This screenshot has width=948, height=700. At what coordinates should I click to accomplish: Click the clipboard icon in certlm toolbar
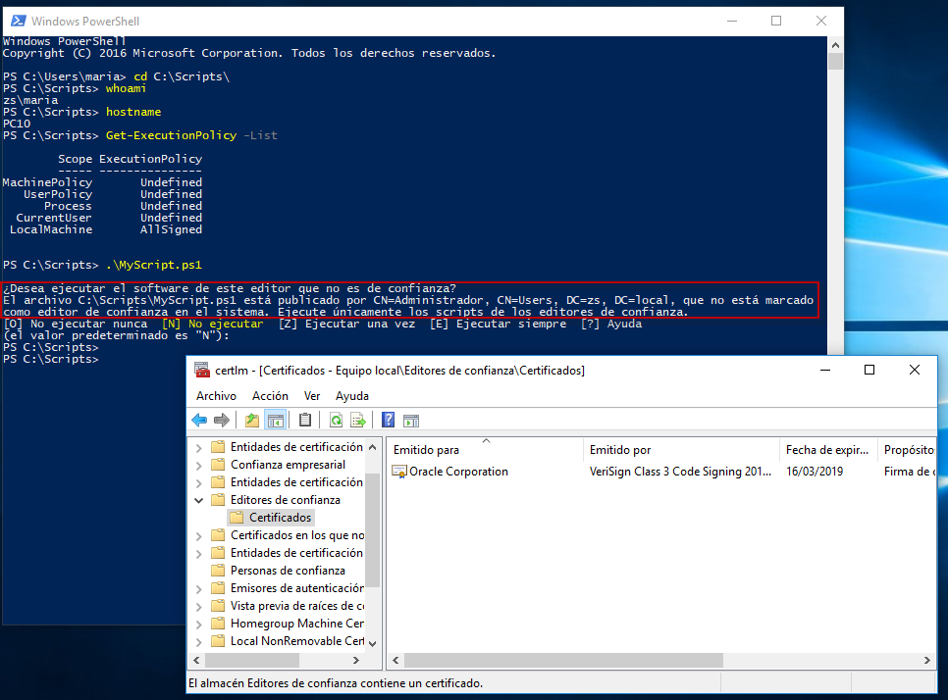[x=305, y=420]
